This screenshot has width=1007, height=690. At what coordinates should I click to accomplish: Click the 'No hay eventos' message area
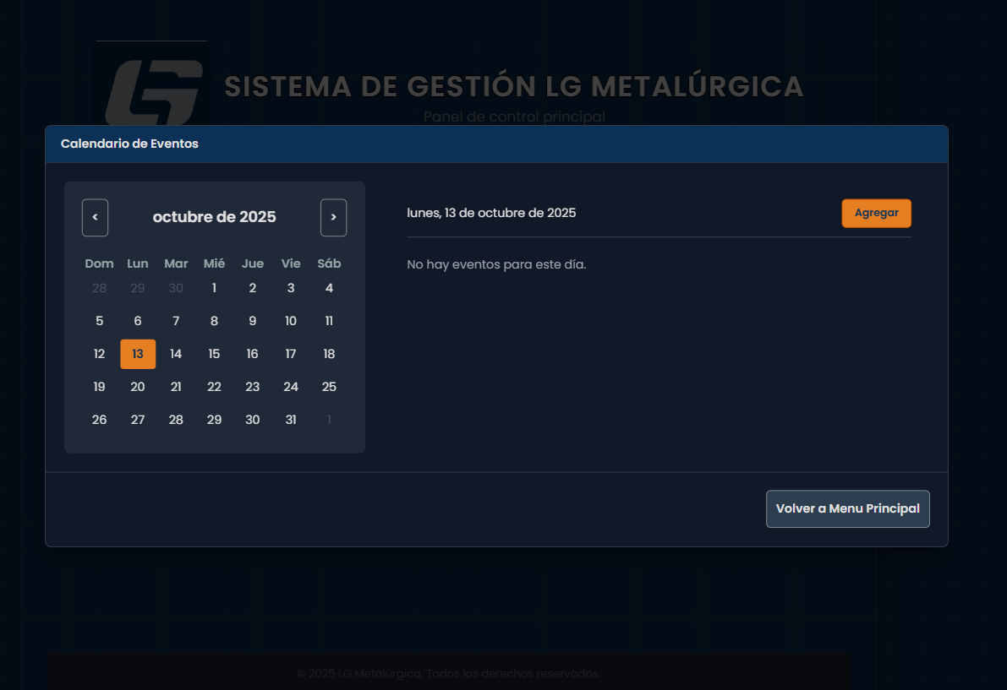pos(496,264)
